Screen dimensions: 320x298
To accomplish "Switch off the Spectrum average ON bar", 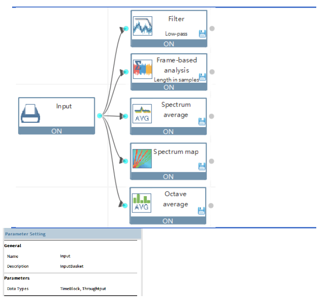I will pyautogui.click(x=168, y=131).
